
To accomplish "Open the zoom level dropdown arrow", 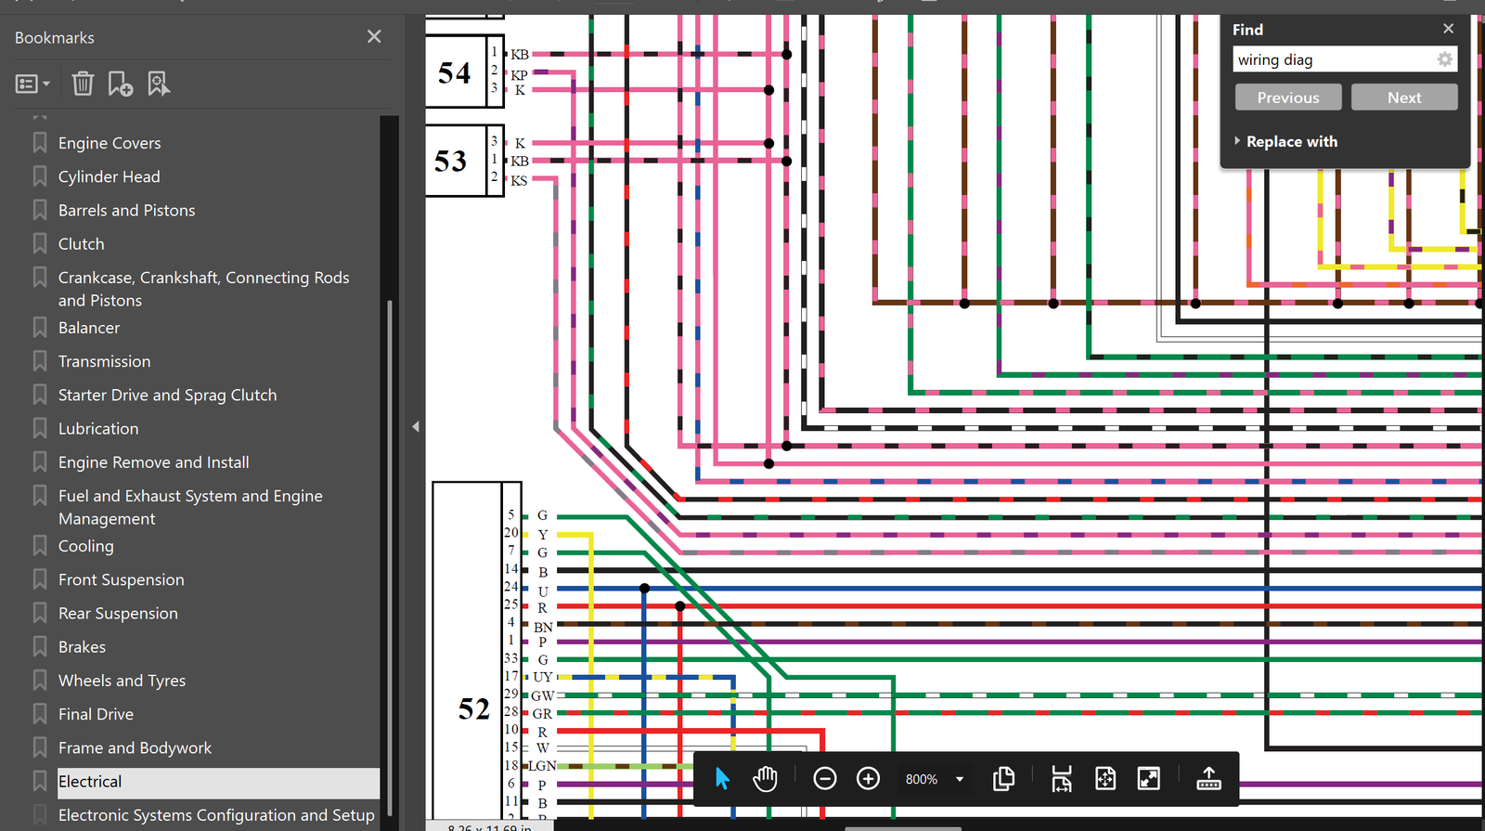I will point(960,779).
